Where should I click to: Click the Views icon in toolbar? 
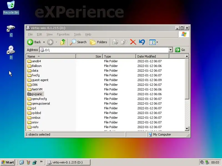pyautogui.click(x=152, y=42)
